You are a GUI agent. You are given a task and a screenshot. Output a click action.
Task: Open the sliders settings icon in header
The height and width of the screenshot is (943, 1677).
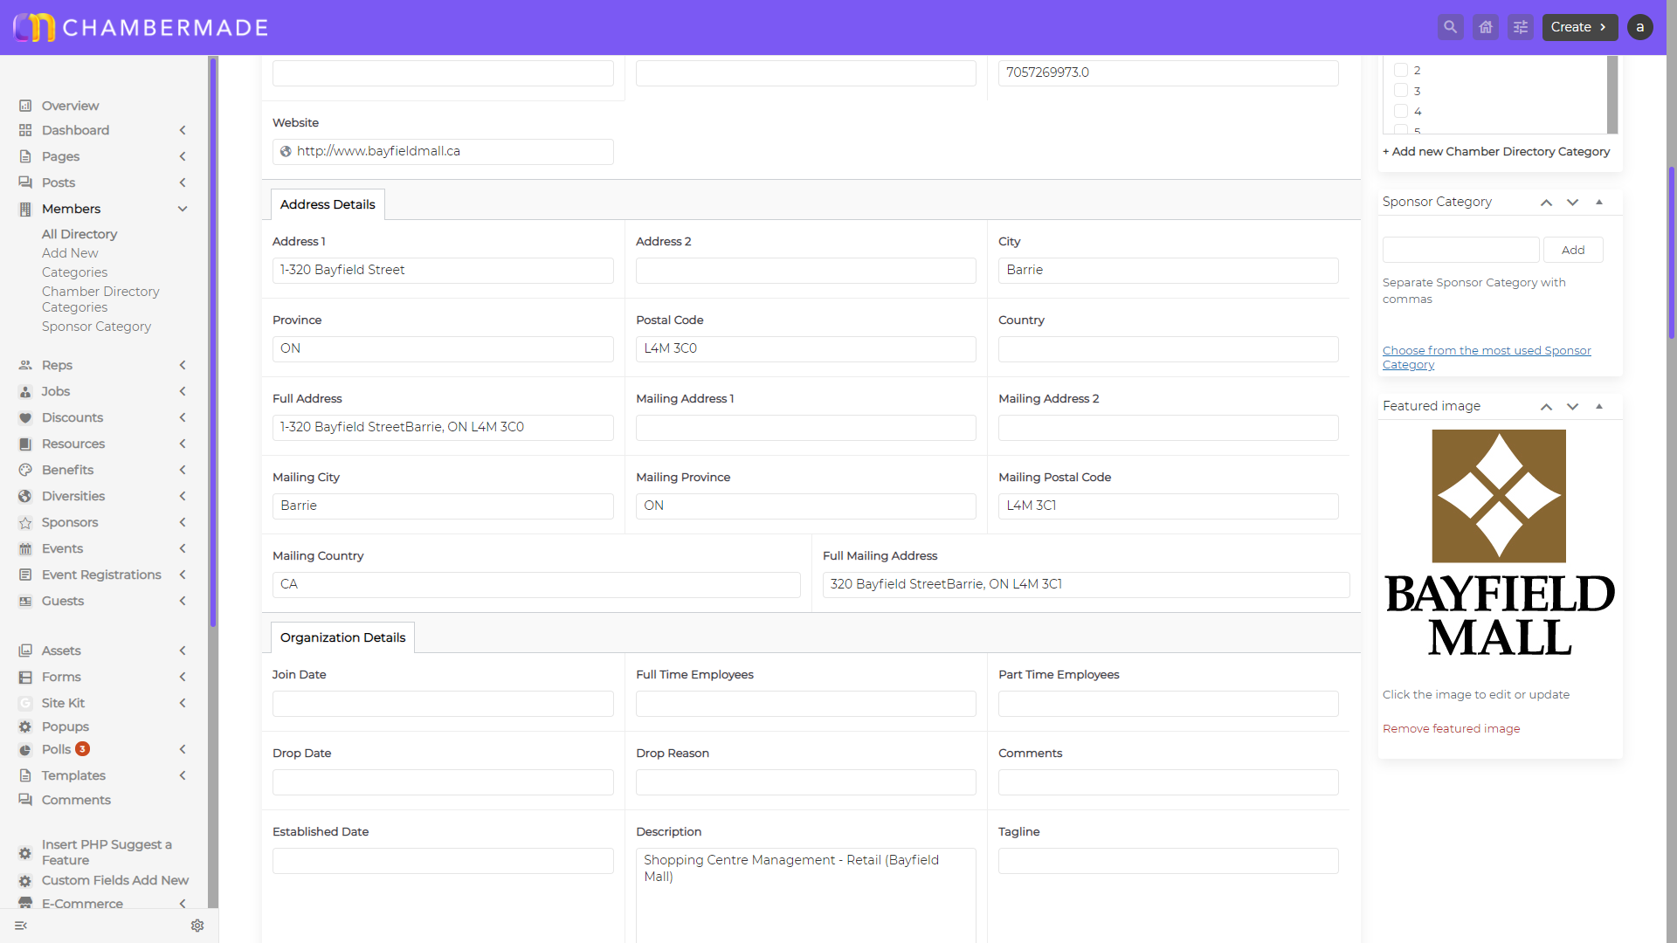(x=1520, y=27)
